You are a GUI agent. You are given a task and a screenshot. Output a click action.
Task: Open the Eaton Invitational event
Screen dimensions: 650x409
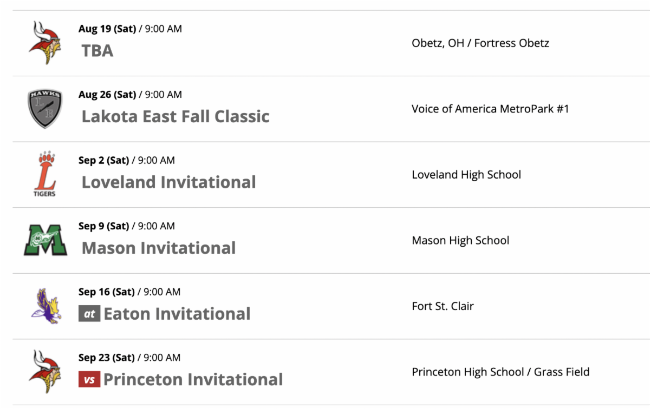[x=177, y=314]
